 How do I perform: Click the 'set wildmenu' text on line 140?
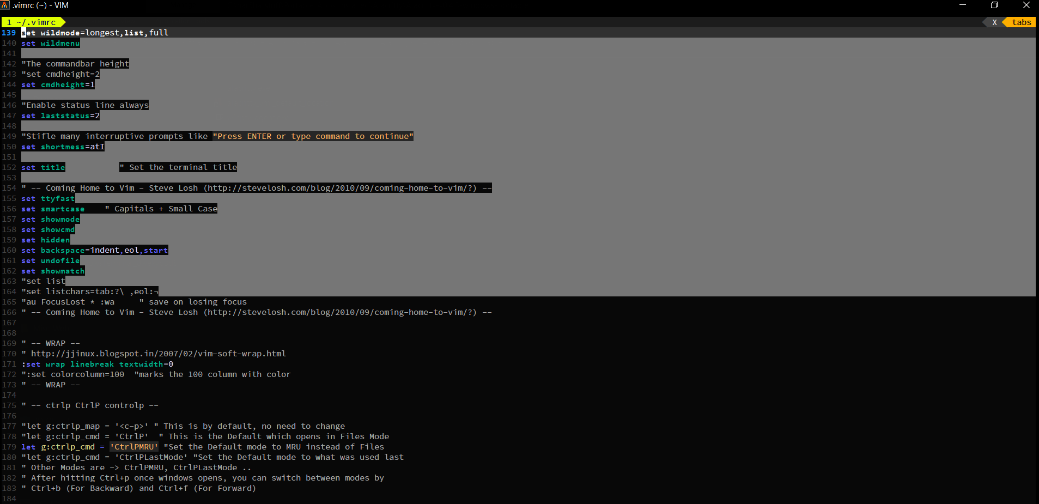click(50, 43)
